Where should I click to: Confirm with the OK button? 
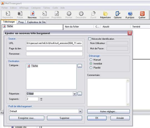pyautogui.click(x=97, y=118)
